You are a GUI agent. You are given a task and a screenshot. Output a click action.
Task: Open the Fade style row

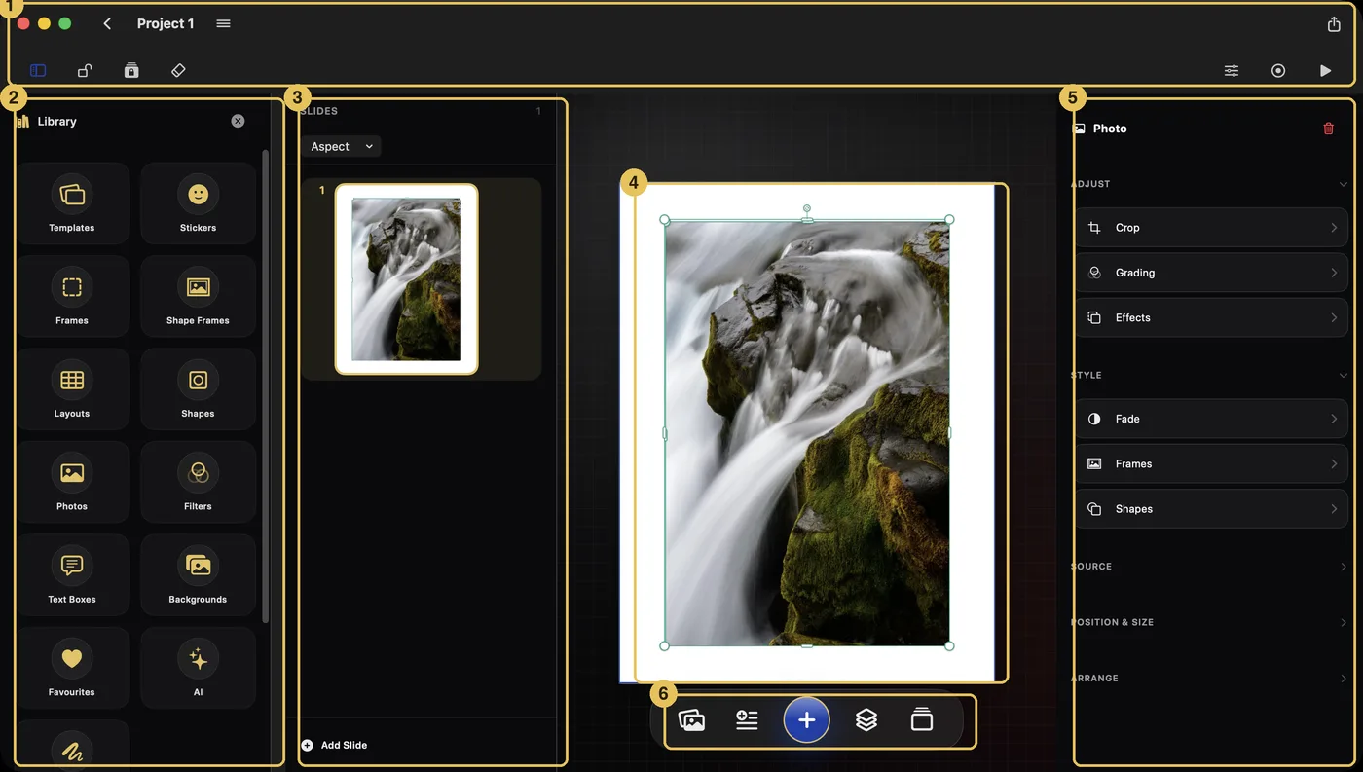(x=1212, y=419)
